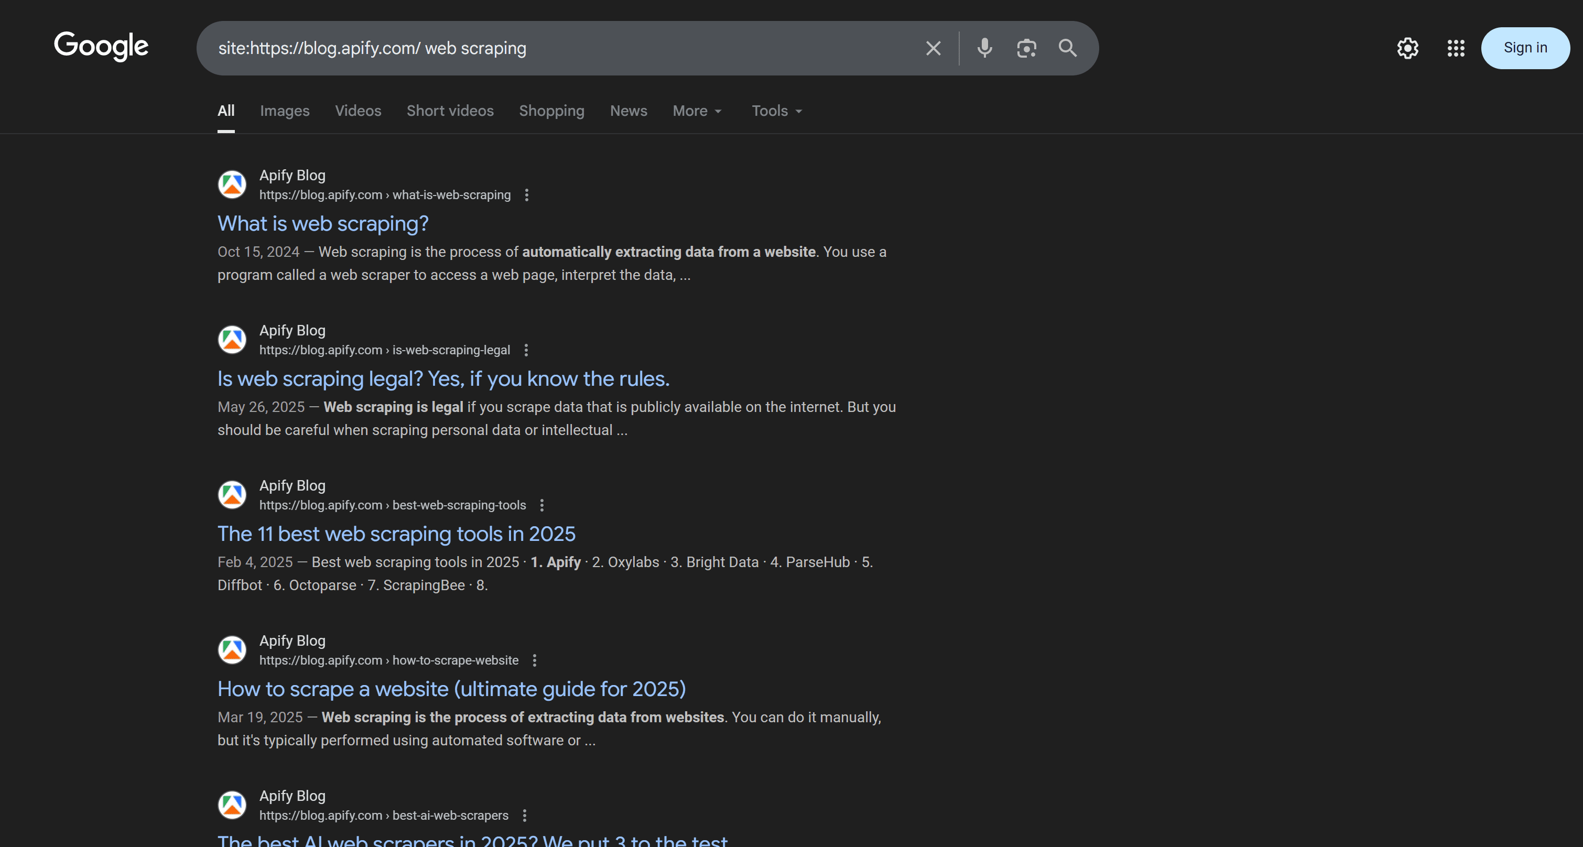The image size is (1583, 847).
Task: Click the Apify favicon on best-ai-web-scrapers result
Action: pyautogui.click(x=232, y=805)
